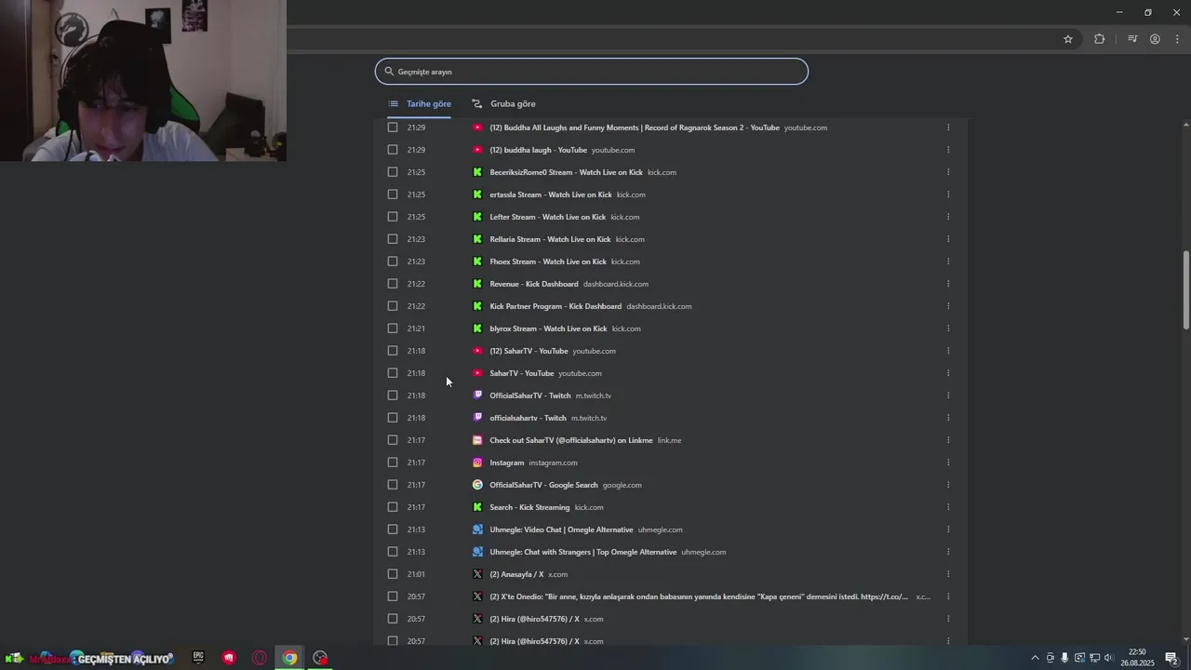Check the box for Buddha All Laughs entry

tap(393, 127)
